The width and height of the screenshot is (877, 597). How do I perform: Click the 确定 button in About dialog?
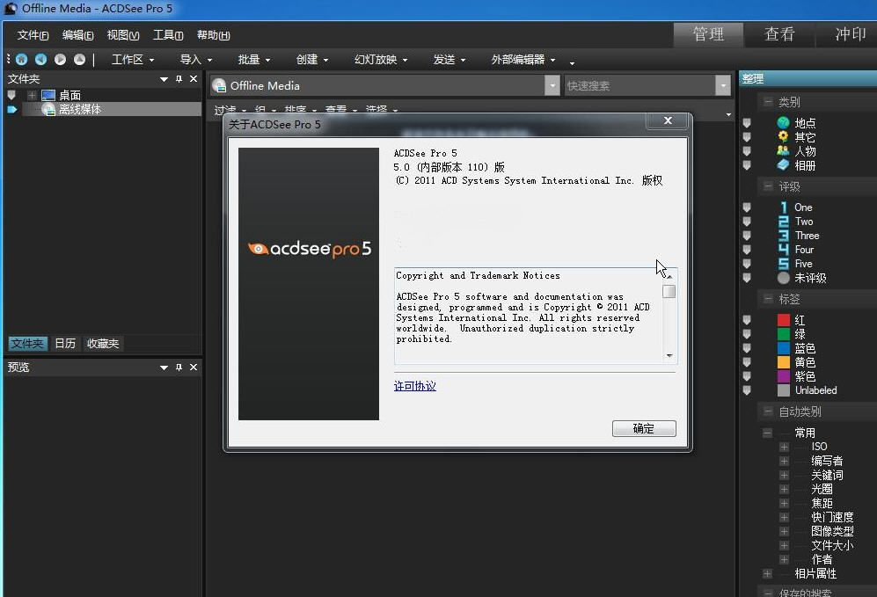pyautogui.click(x=644, y=429)
